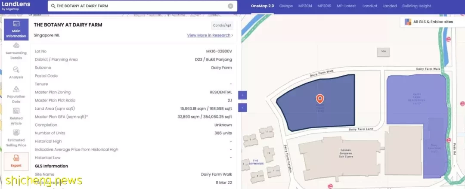Expand the info panel with right arrow
Viewport: 465px width, 189px height.
(242, 95)
